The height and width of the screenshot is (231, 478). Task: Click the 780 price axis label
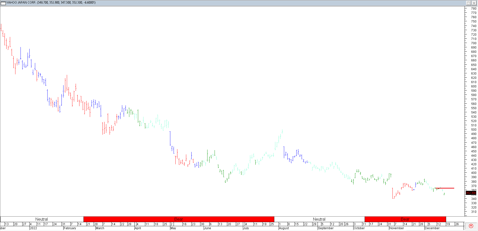(x=474, y=9)
